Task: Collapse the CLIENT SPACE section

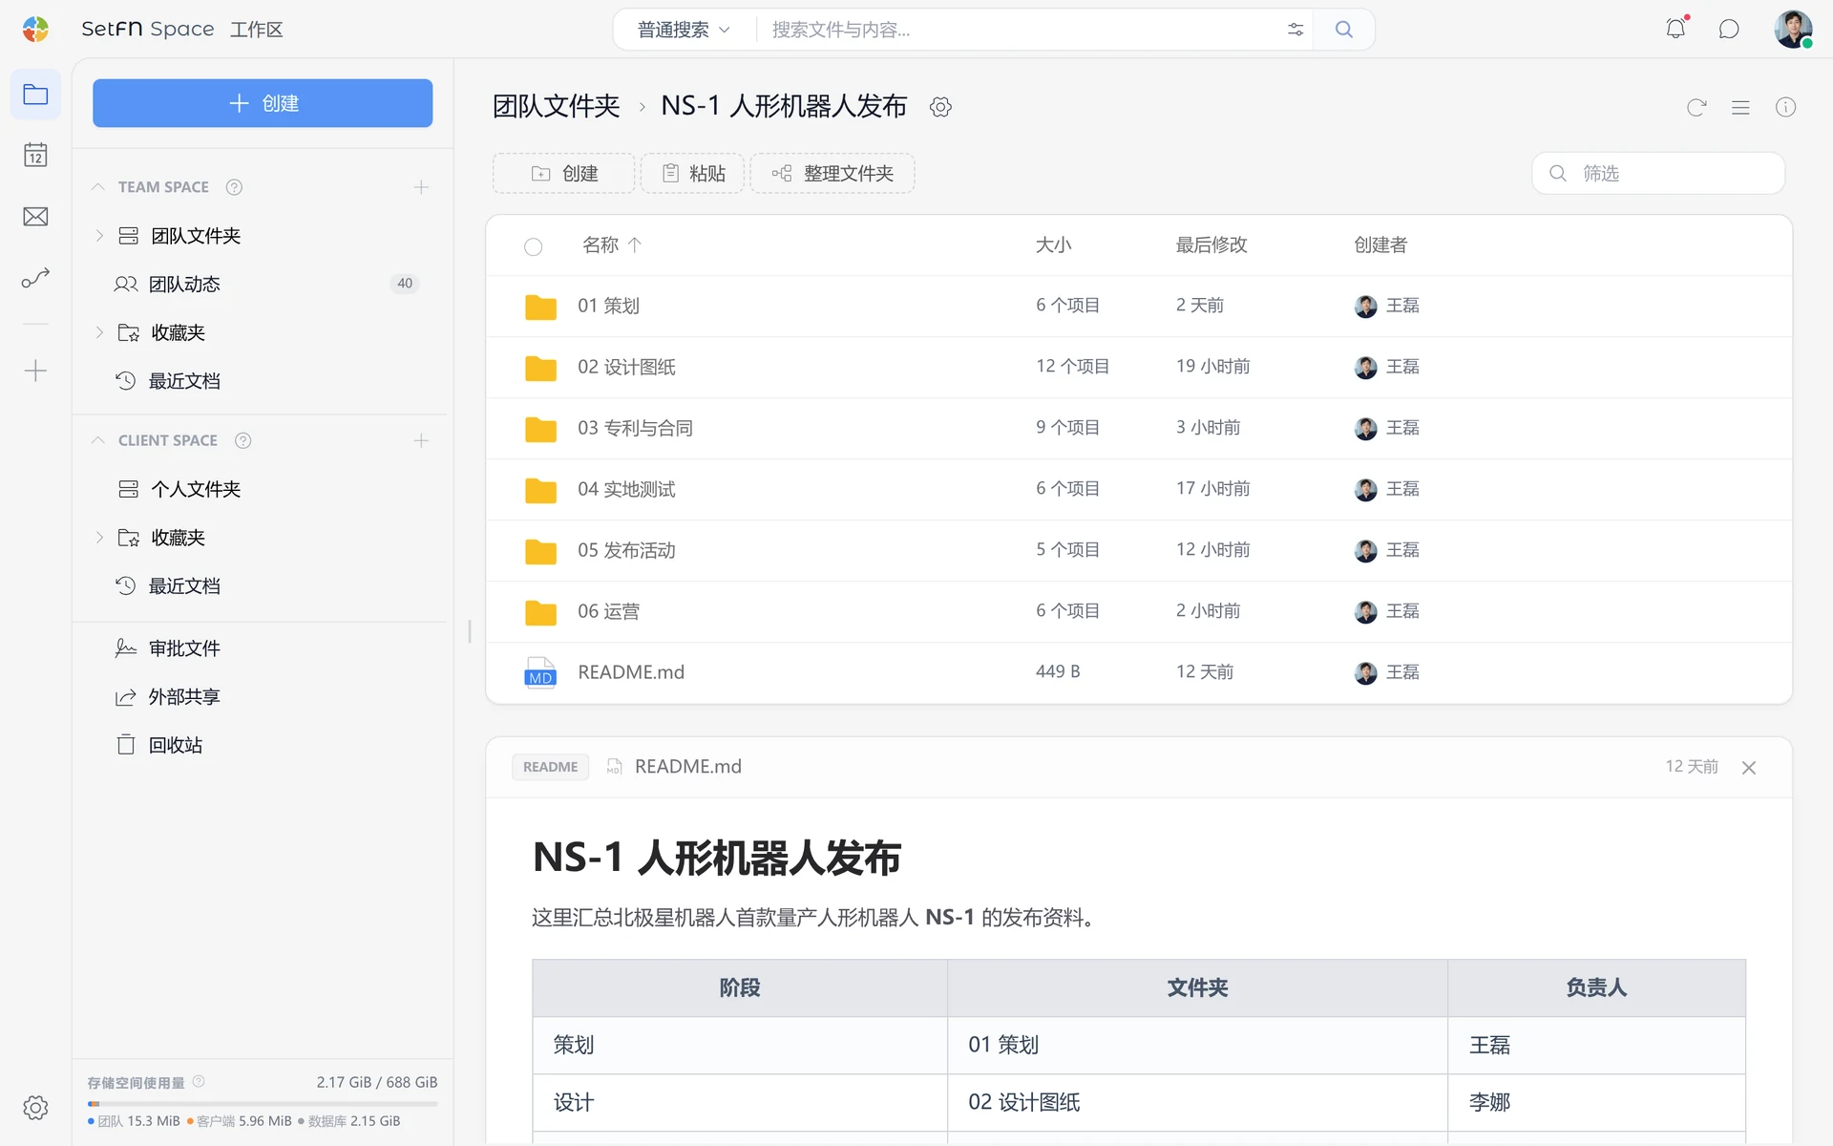Action: [x=97, y=440]
